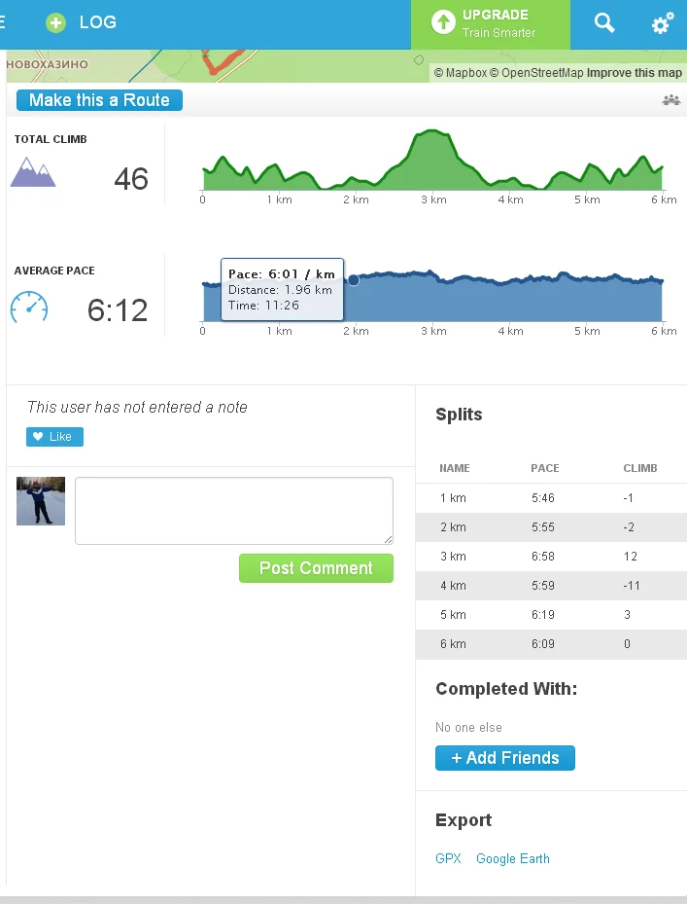Click the NAME column header in Splits

pyautogui.click(x=455, y=468)
